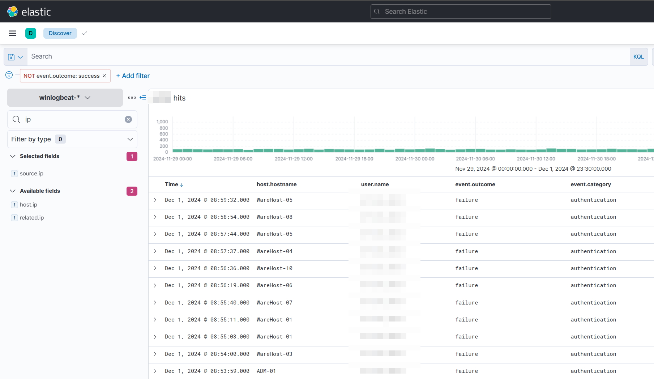Click the checkmark icon beside Discover
Screen dimensions: 654x379
84,33
